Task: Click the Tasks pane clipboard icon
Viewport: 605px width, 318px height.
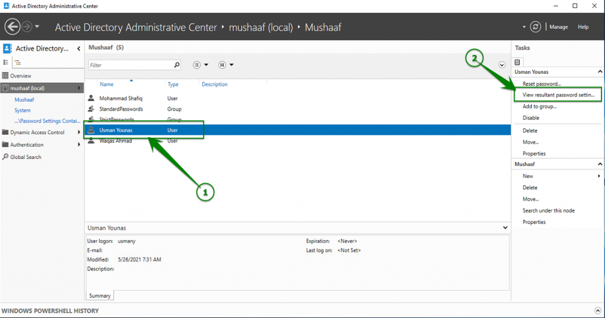Action: coord(518,62)
